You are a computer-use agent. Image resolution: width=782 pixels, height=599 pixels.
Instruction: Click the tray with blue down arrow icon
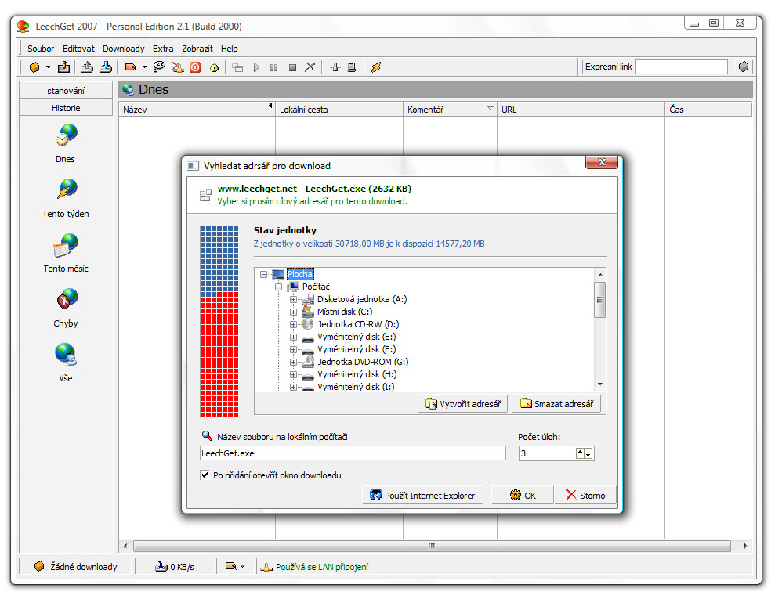click(106, 67)
